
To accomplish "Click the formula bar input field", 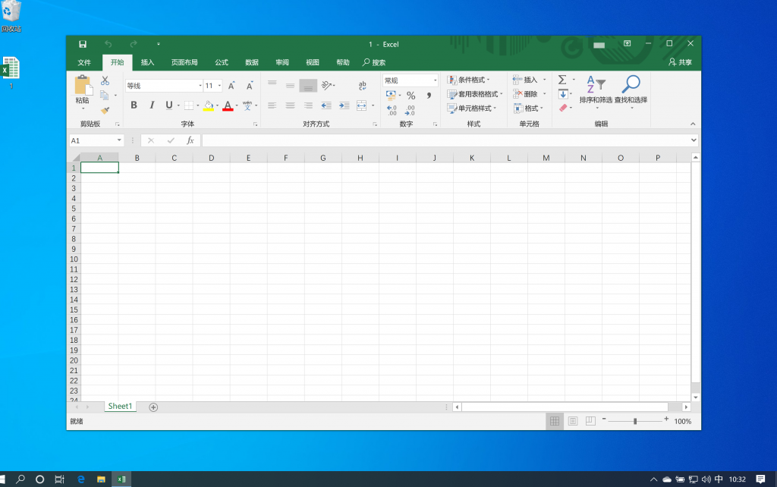I will pyautogui.click(x=445, y=140).
